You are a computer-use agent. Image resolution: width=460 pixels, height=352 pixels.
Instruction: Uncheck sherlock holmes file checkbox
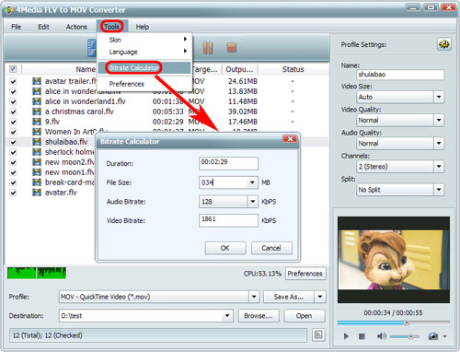13,152
